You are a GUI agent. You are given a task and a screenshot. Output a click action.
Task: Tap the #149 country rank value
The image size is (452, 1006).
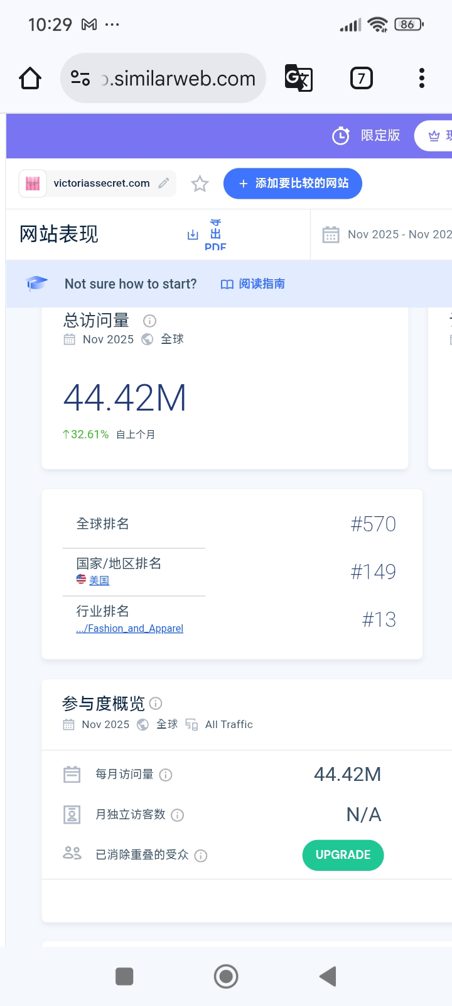(374, 572)
